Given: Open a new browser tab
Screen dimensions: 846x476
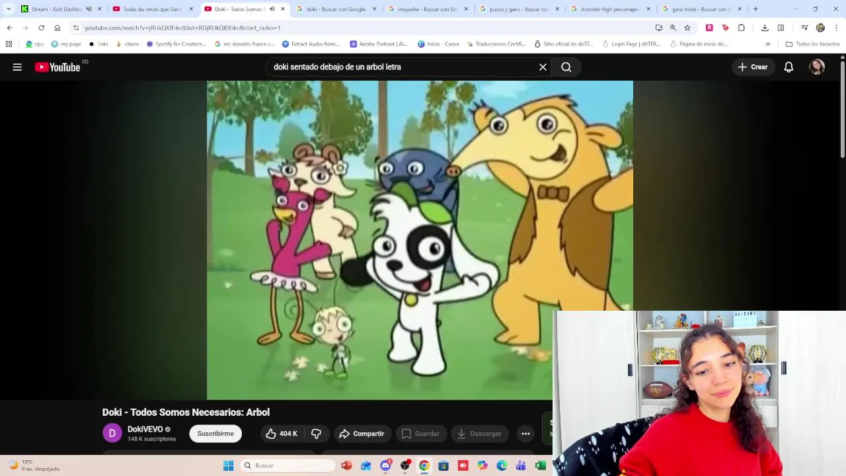Looking at the screenshot, I should pos(755,9).
